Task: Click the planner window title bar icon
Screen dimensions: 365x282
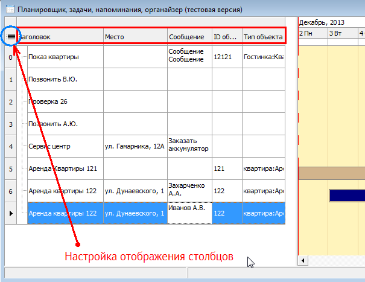Action: click(10, 10)
